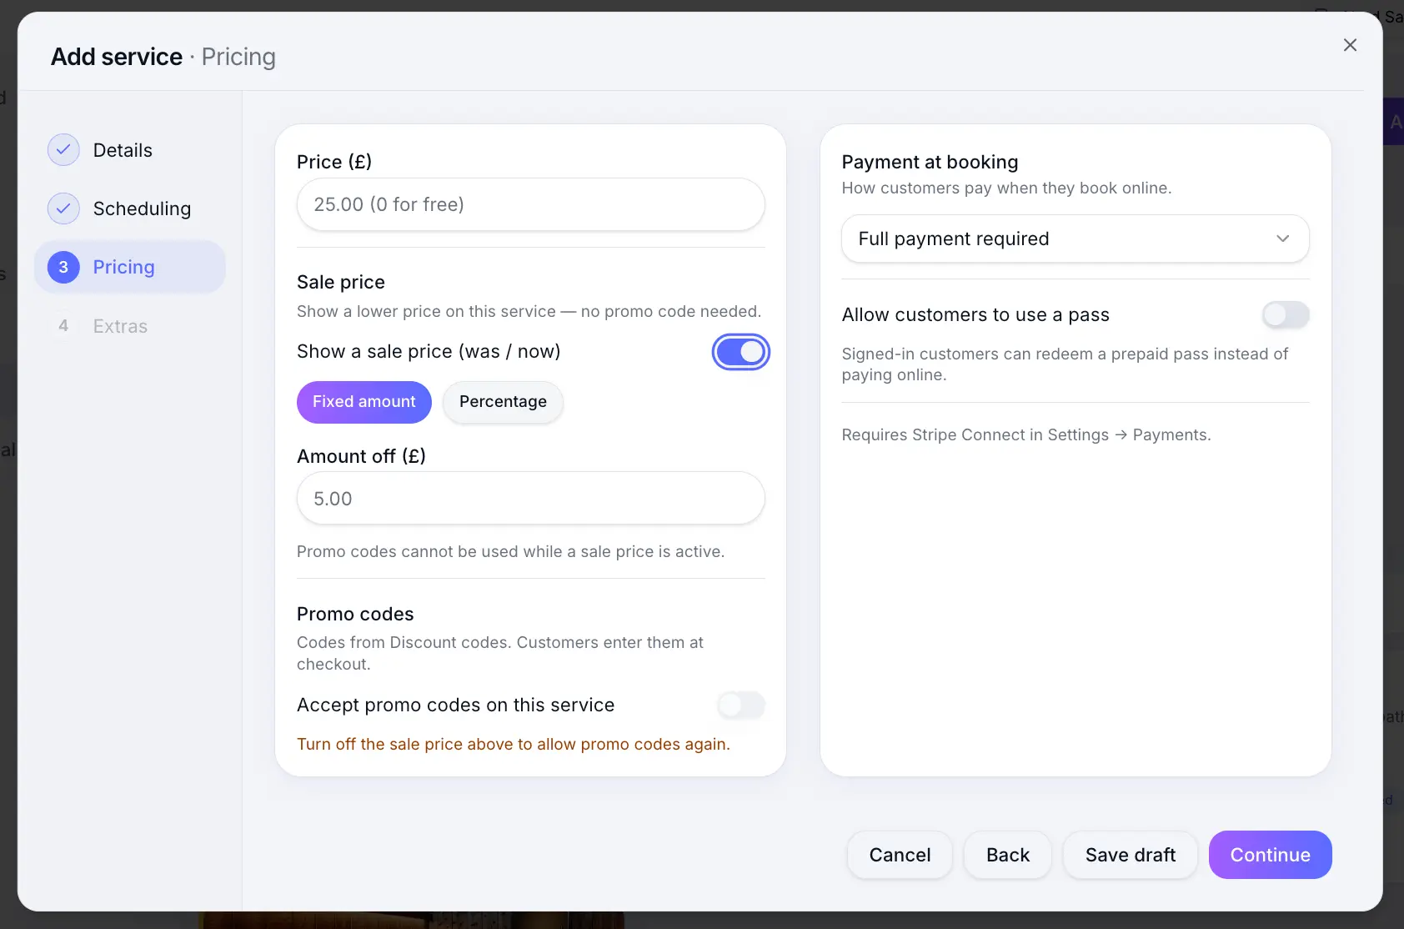This screenshot has width=1404, height=929.
Task: Select the Percentage discount type
Action: pos(503,402)
